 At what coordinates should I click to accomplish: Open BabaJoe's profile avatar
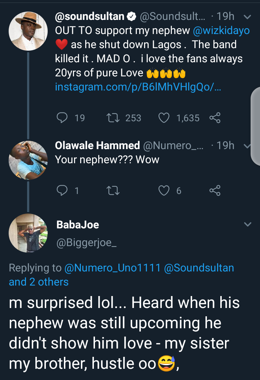tap(28, 233)
